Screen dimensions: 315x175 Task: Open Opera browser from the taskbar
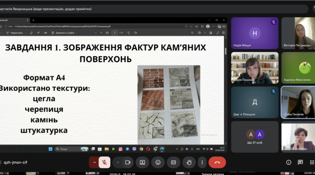point(148,149)
